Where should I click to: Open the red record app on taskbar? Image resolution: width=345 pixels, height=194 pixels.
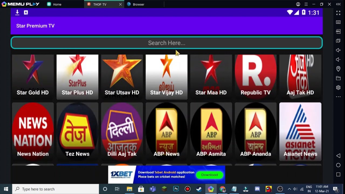(188, 189)
